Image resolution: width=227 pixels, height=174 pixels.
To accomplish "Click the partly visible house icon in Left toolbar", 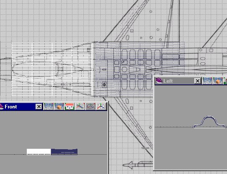I will click(x=225, y=81).
